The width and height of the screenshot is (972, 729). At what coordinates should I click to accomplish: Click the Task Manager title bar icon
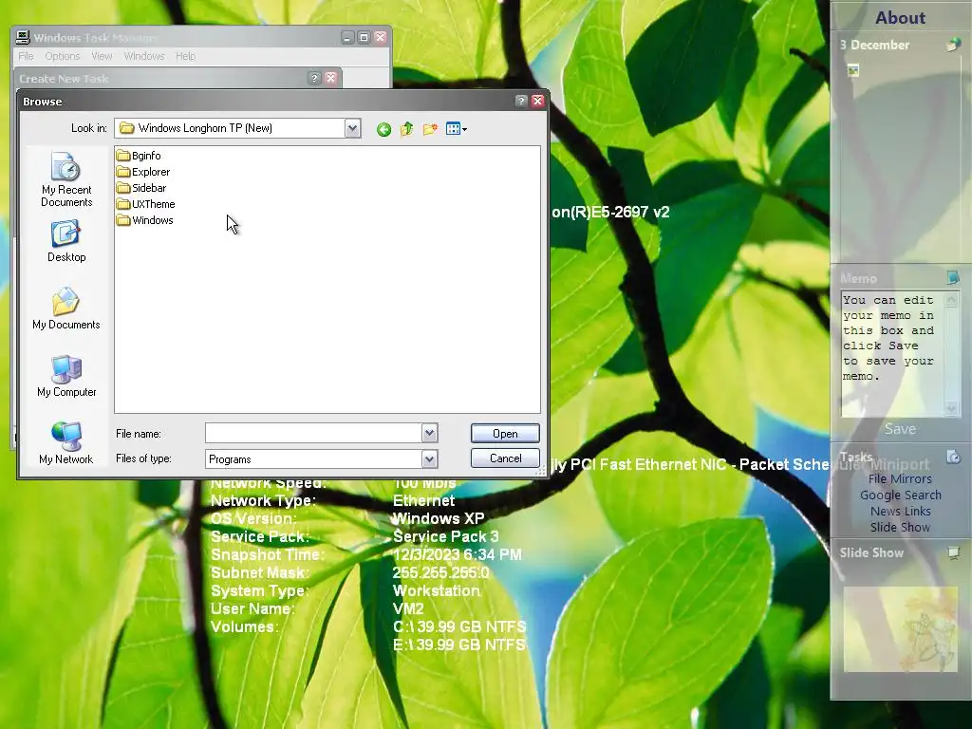pos(23,37)
